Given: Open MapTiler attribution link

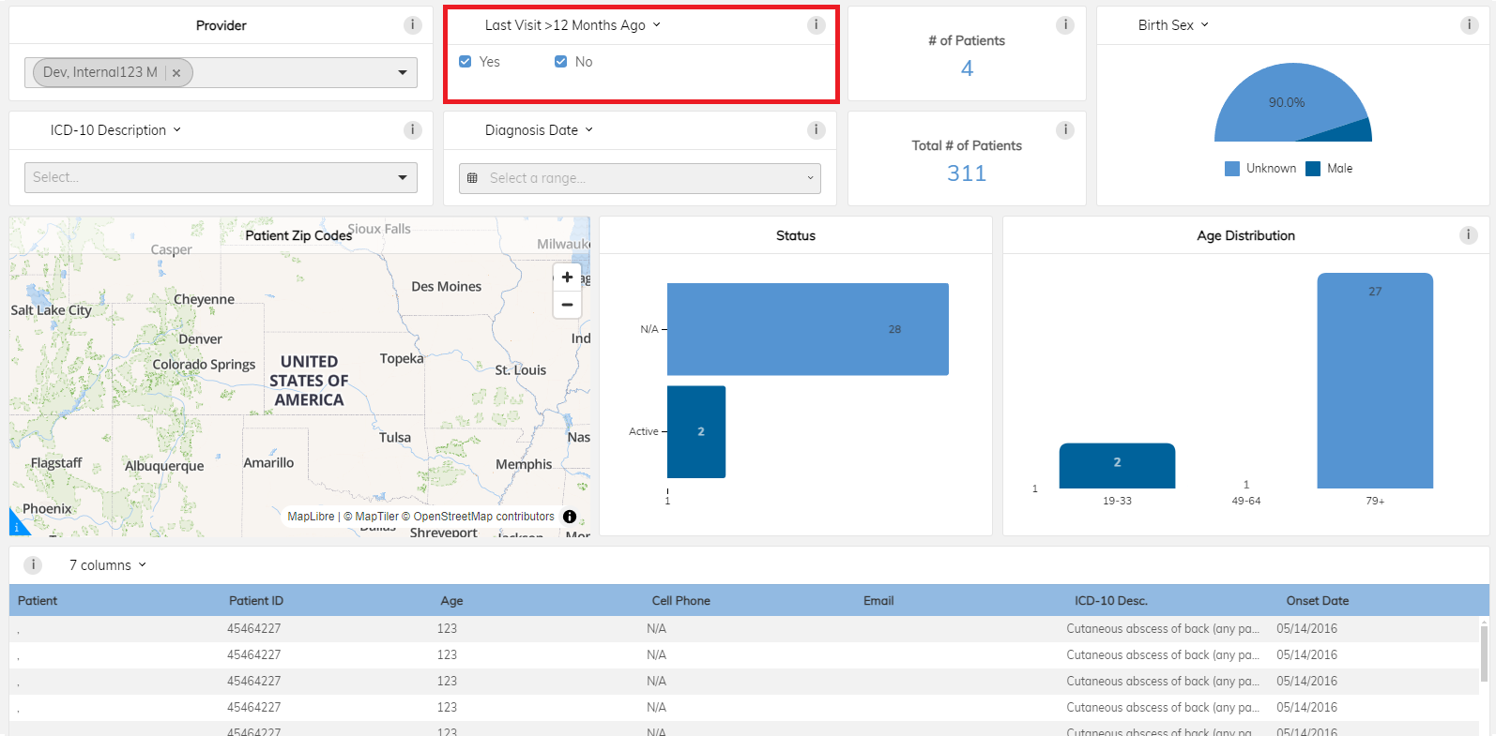Looking at the screenshot, I should click(371, 517).
